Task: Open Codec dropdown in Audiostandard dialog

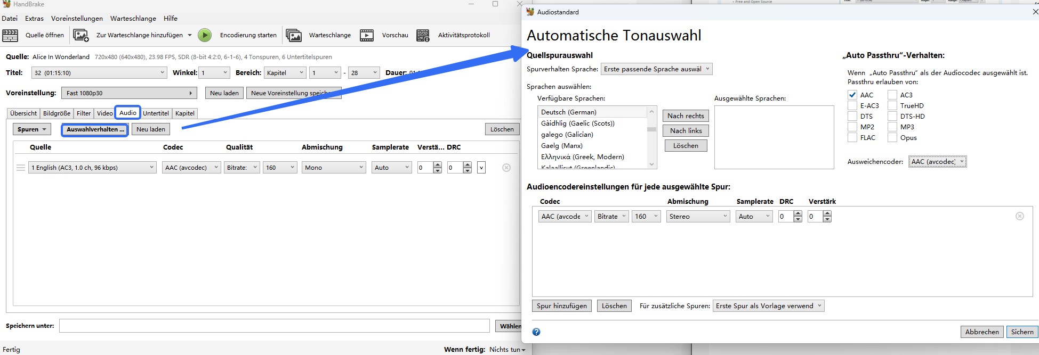Action: pyautogui.click(x=565, y=217)
